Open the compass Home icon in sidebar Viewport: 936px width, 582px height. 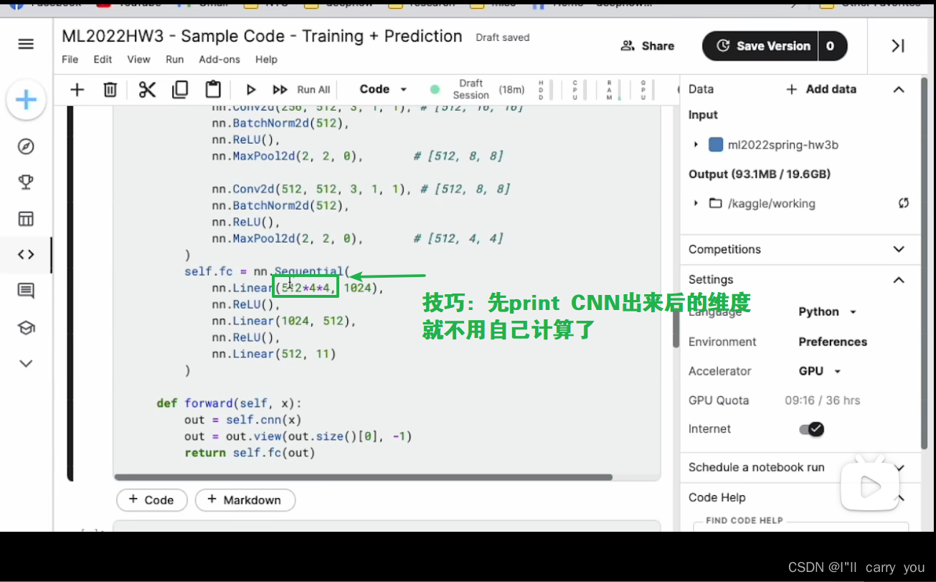26,146
